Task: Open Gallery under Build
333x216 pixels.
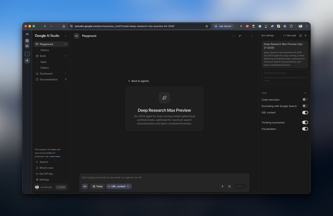Action: coord(44,68)
